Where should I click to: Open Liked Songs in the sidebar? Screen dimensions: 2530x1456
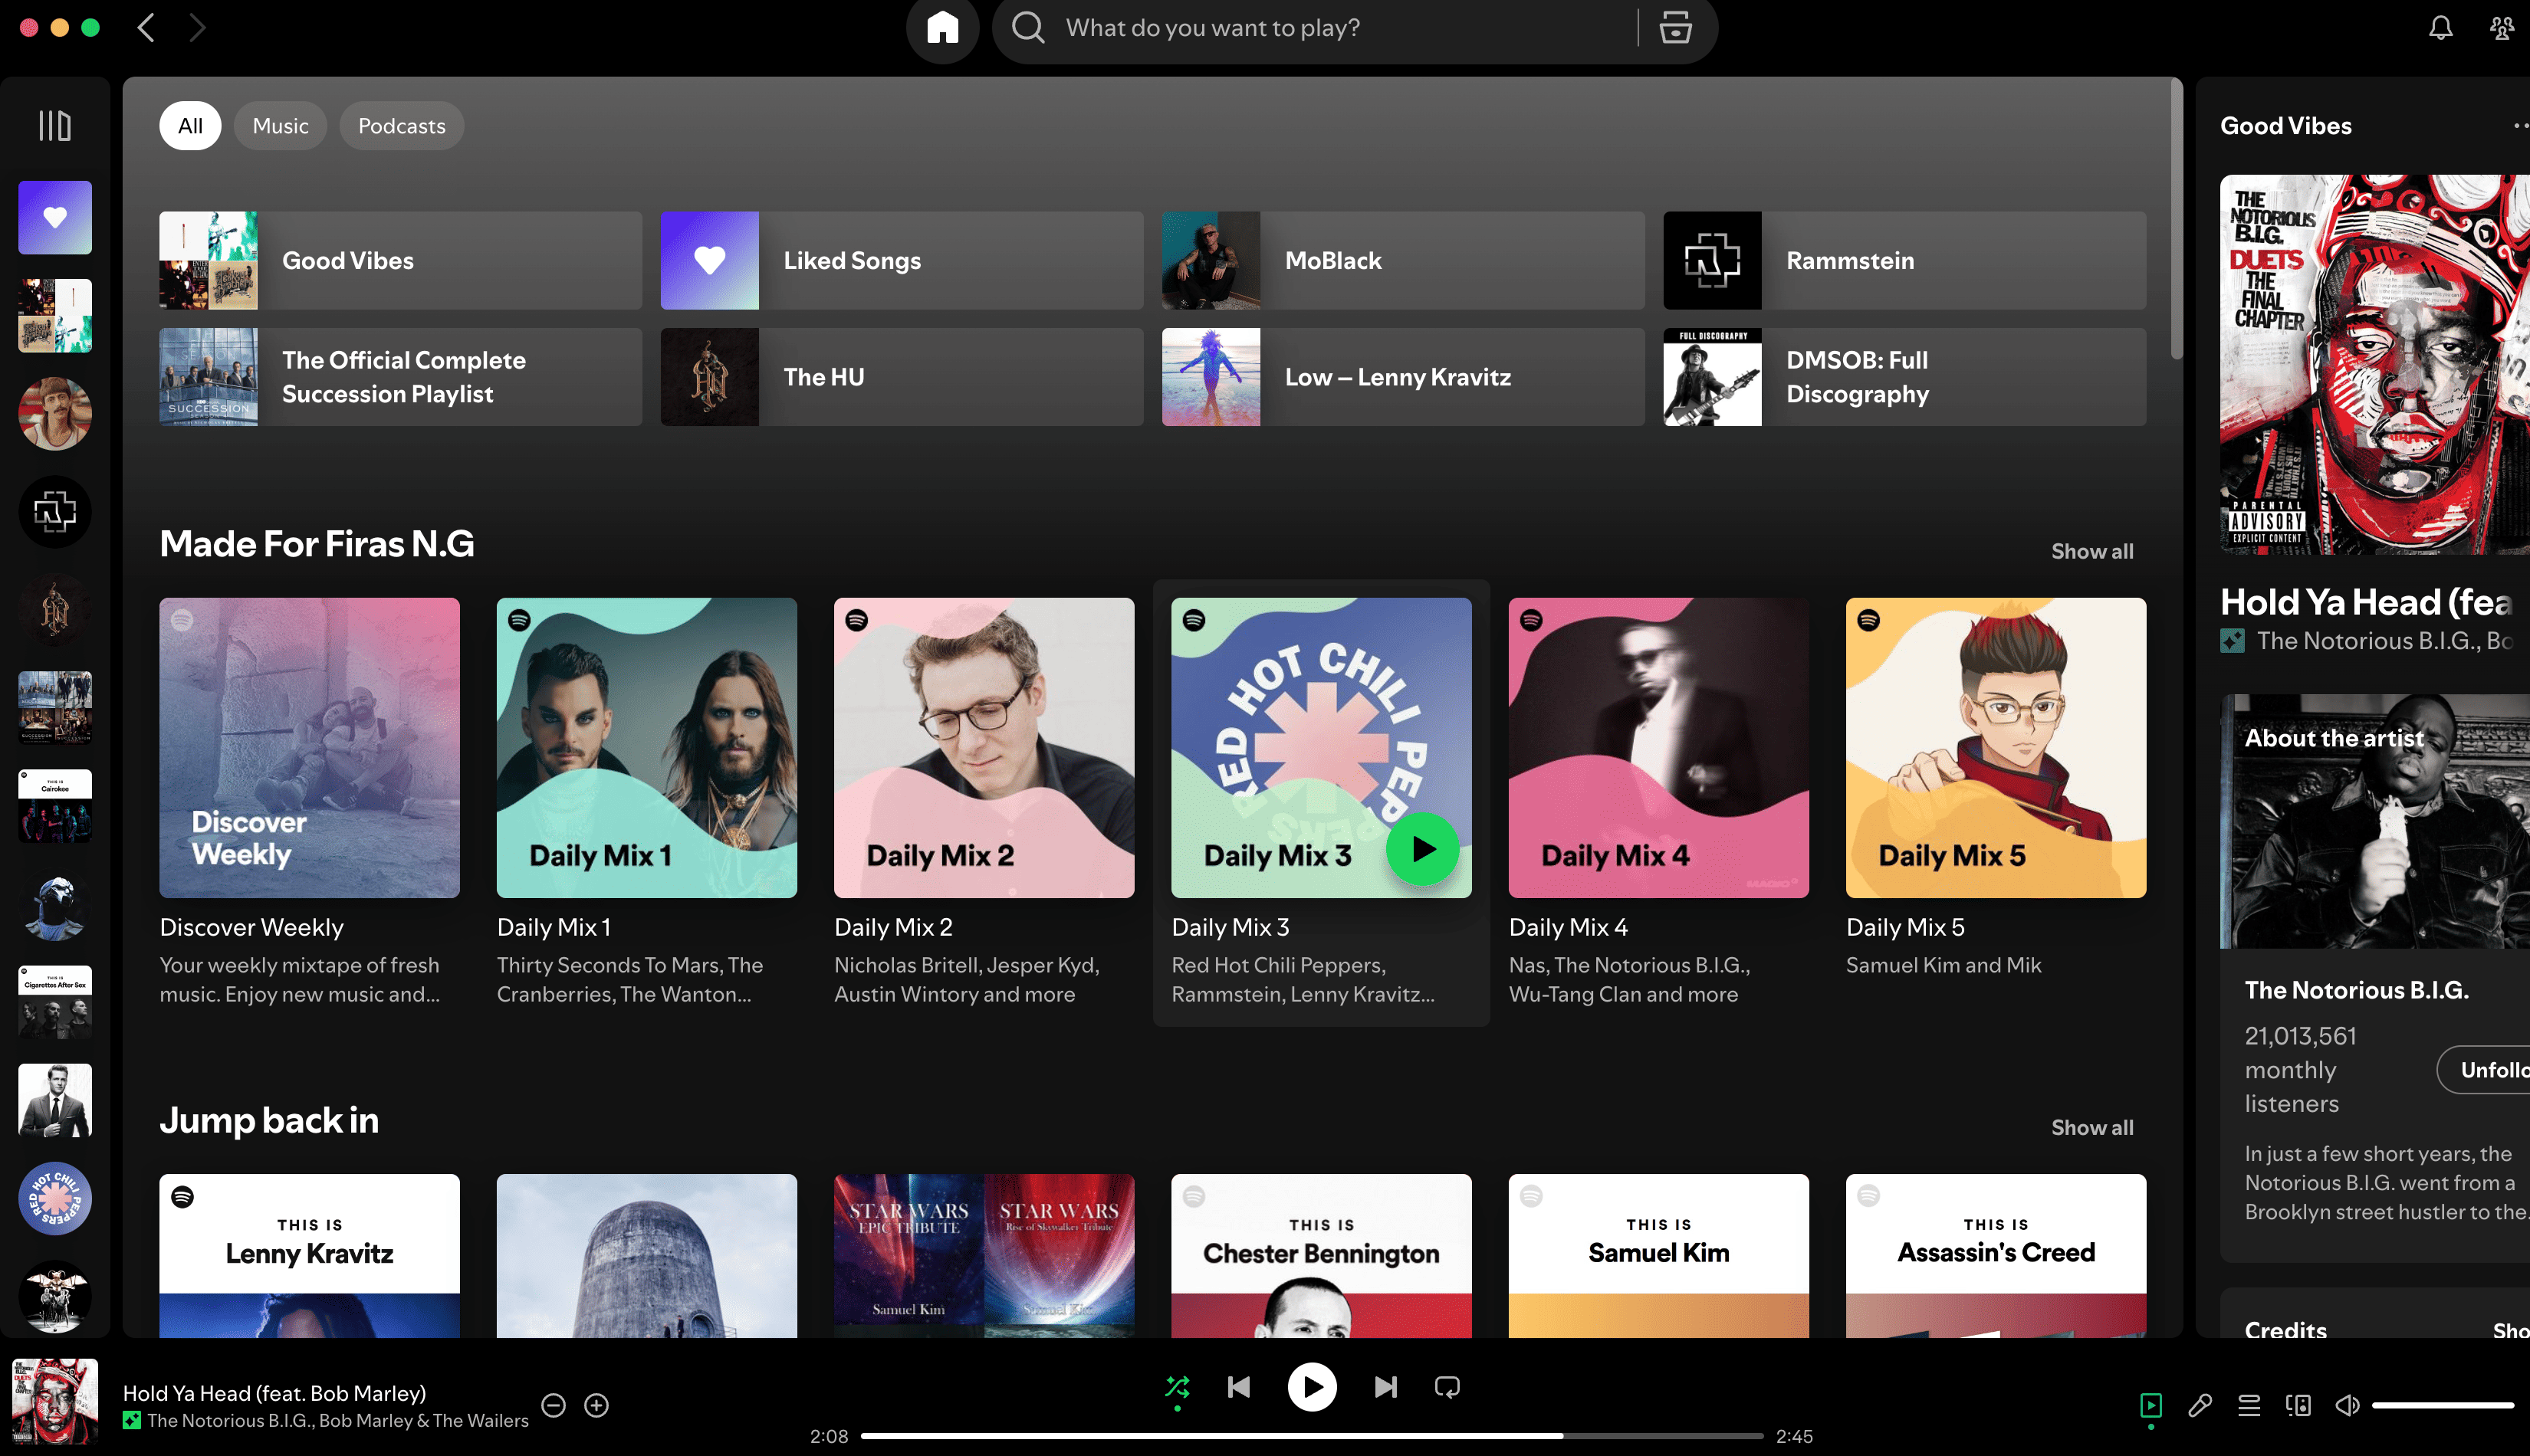coord(55,217)
